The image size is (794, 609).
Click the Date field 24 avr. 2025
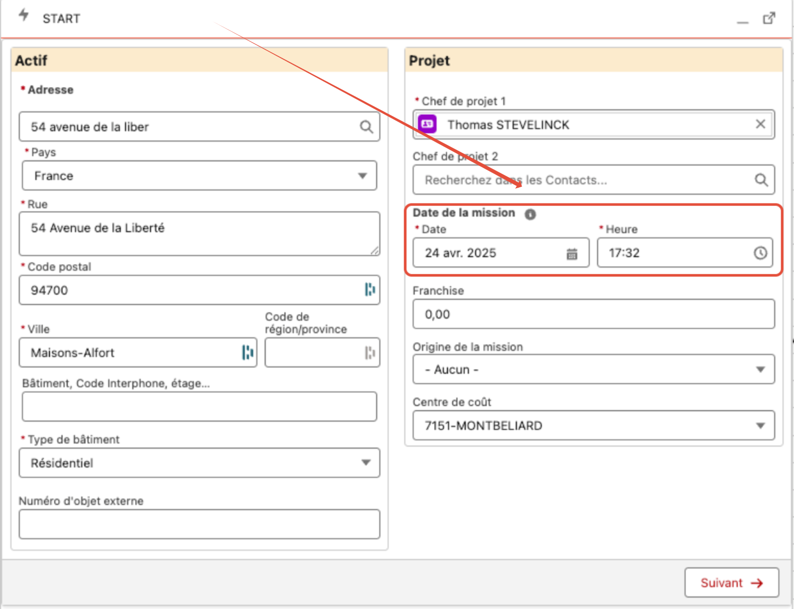(501, 253)
